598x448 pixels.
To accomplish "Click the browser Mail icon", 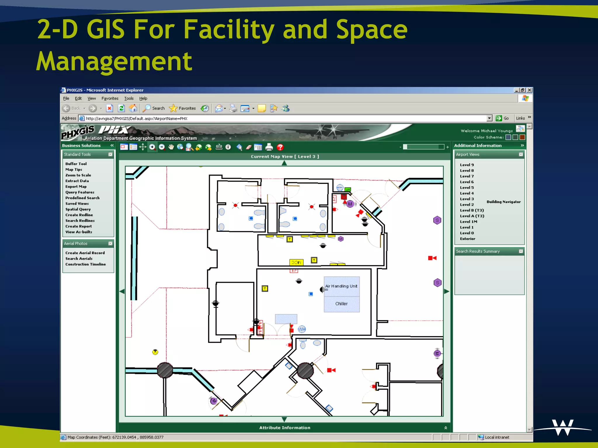I will coord(219,108).
